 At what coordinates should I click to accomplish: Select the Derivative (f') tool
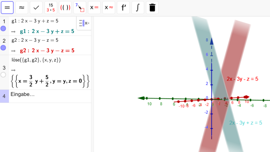[123, 7]
